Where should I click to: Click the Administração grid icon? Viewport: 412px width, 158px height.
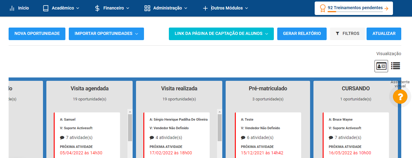point(147,8)
